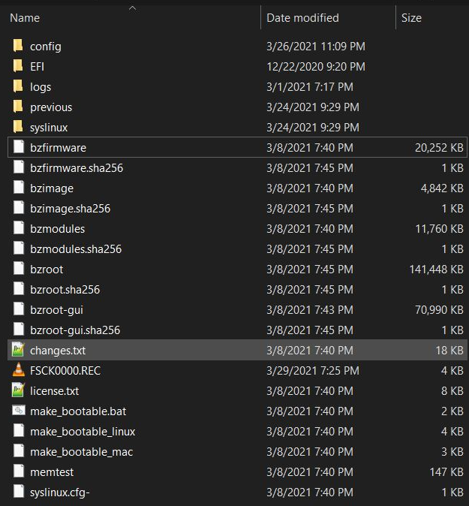Click the make_bootable.bat gear icon
The height and width of the screenshot is (506, 469).
[x=19, y=411]
